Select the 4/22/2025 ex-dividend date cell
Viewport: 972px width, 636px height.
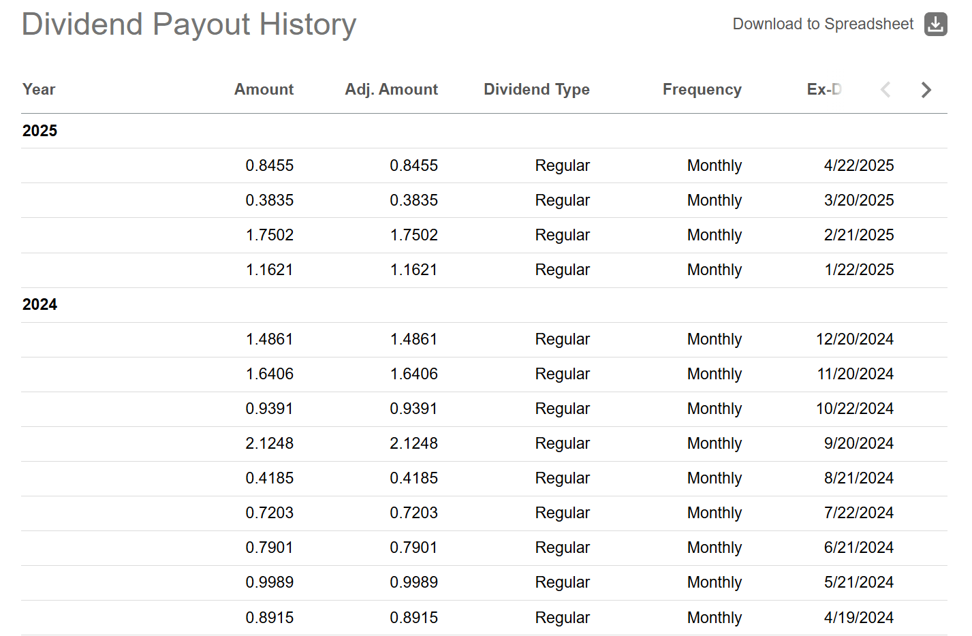(858, 165)
